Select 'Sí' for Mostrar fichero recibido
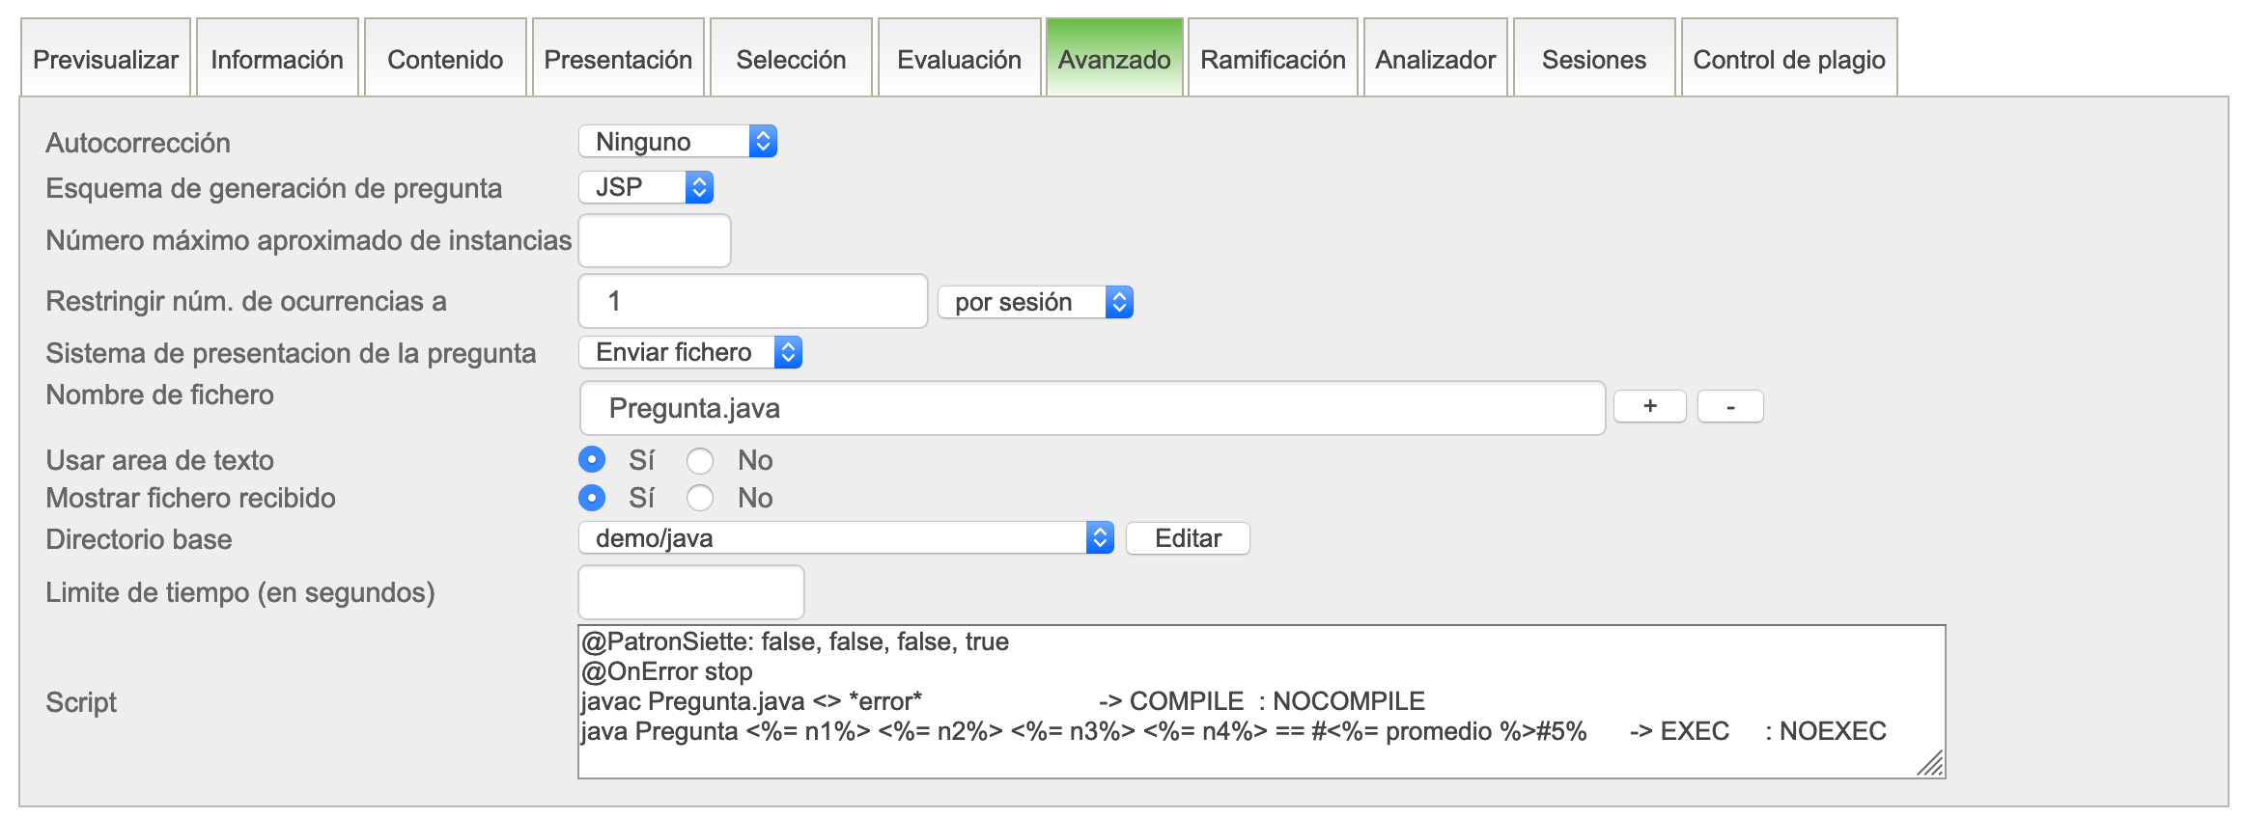The image size is (2244, 818). 592,498
